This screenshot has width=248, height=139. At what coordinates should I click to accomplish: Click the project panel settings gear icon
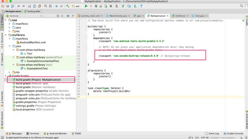tap(68, 16)
